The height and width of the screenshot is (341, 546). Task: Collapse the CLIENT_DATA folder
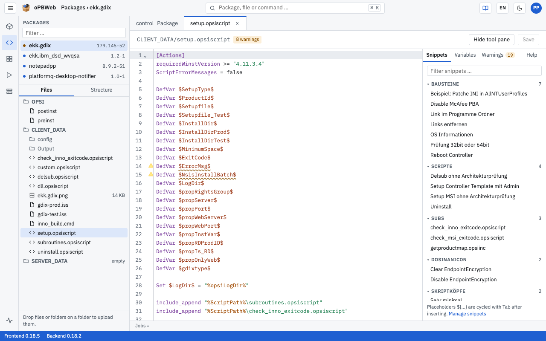(x=74, y=130)
